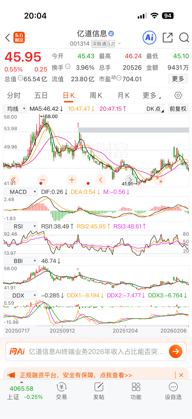Tap the minus zoom-out chart button
Screen dimensions: 192x419
(x=42, y=180)
